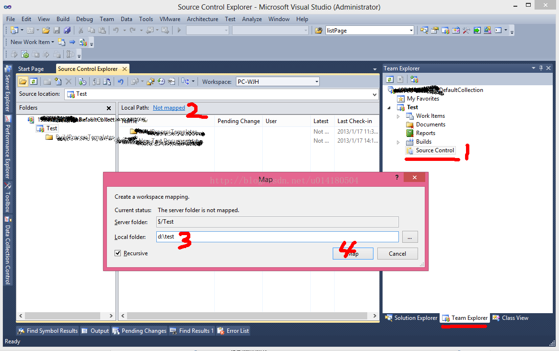The width and height of the screenshot is (559, 351).
Task: Open the Analyze menu
Action: [252, 19]
